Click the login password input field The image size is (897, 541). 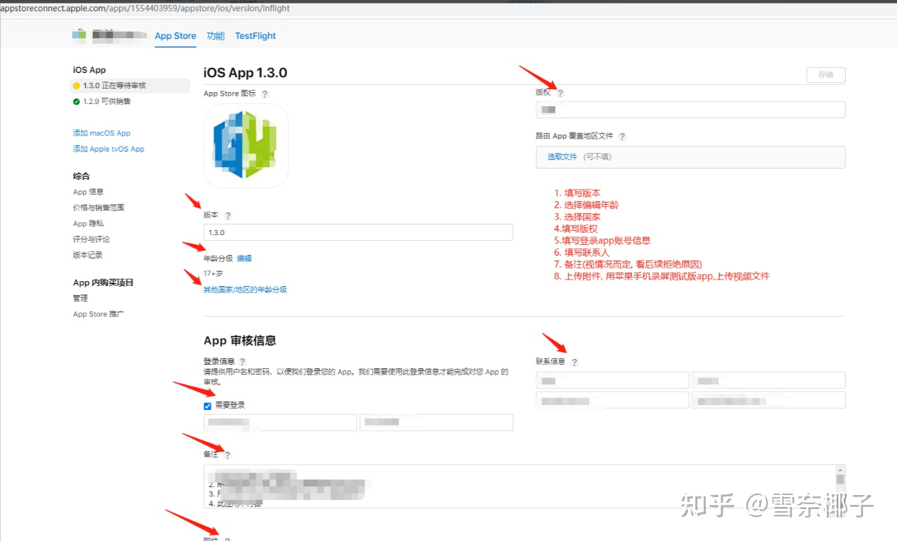click(x=436, y=422)
